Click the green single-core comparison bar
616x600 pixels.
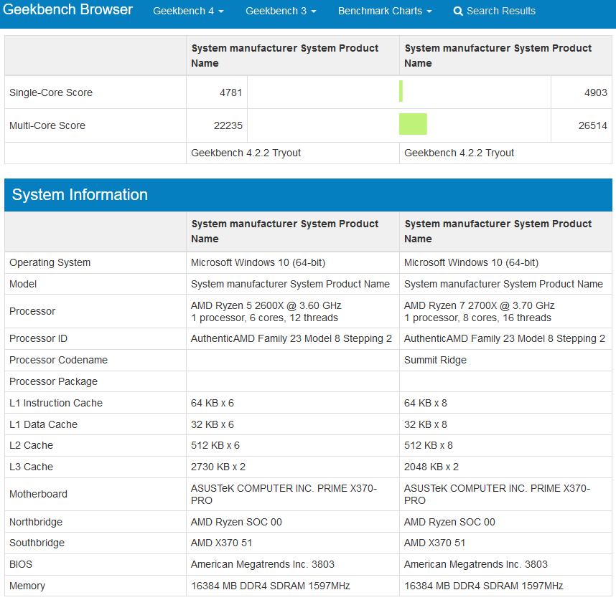click(x=401, y=91)
